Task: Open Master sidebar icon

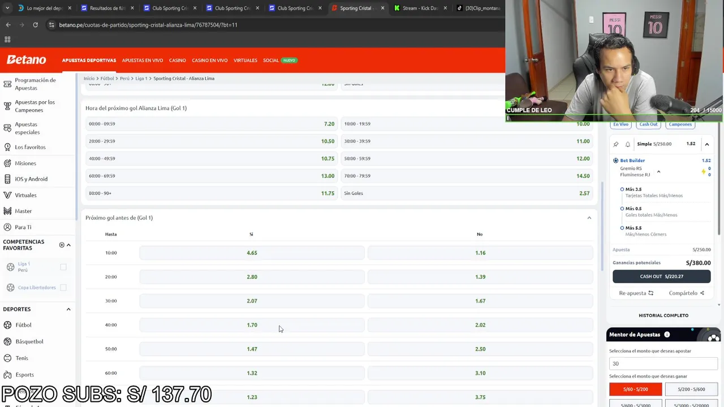Action: (x=7, y=211)
